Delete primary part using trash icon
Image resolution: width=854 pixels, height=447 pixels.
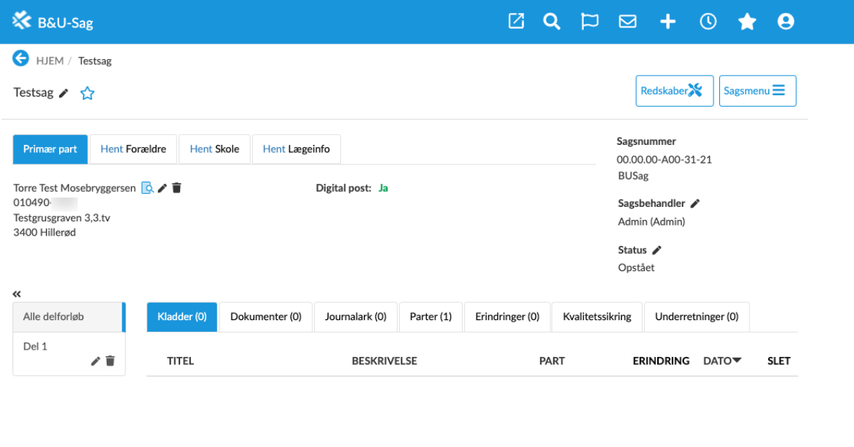pos(177,188)
